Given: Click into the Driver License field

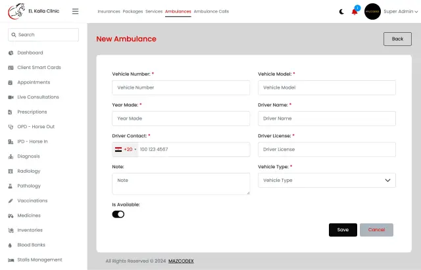Looking at the screenshot, I should pyautogui.click(x=327, y=149).
